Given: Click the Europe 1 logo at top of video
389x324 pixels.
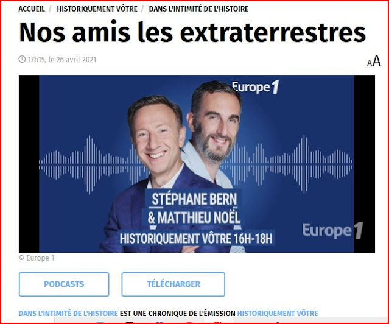Looking at the screenshot, I should click(256, 87).
